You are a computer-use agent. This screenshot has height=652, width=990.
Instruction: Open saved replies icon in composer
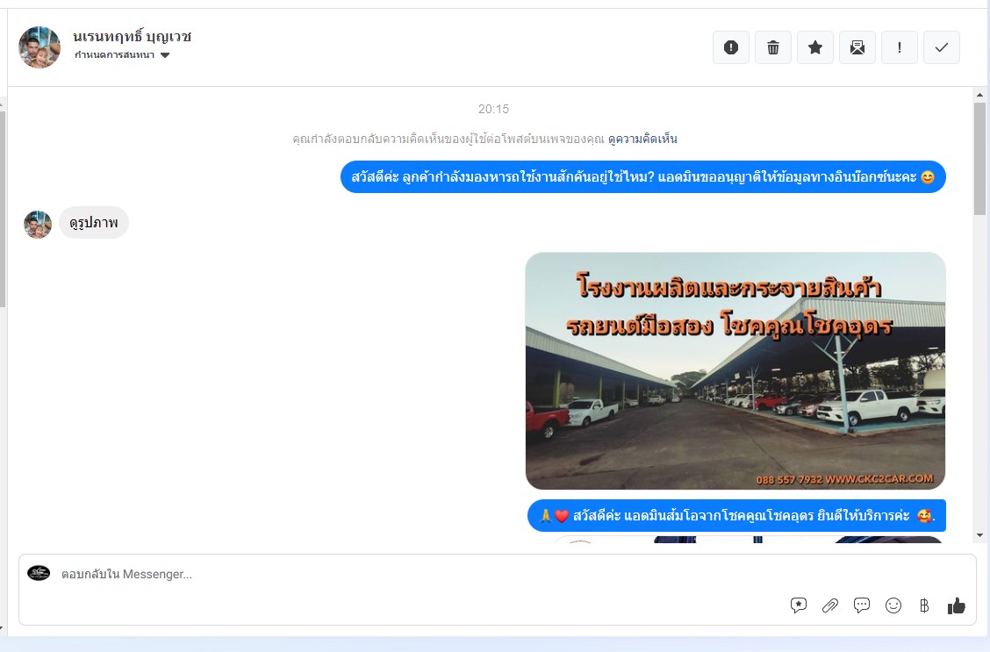click(x=798, y=605)
